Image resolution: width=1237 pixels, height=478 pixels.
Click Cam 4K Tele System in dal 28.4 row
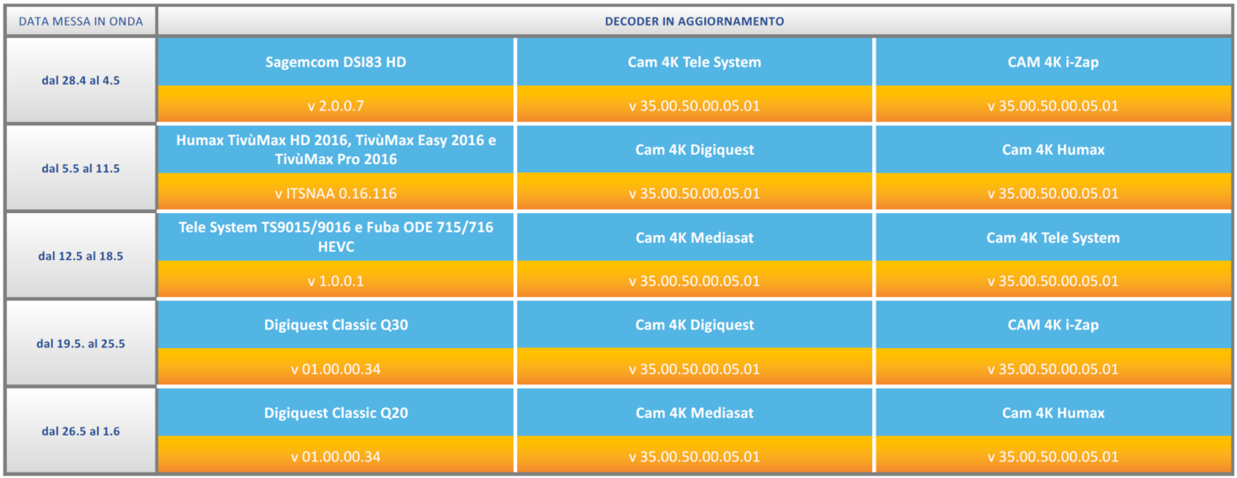pyautogui.click(x=694, y=62)
